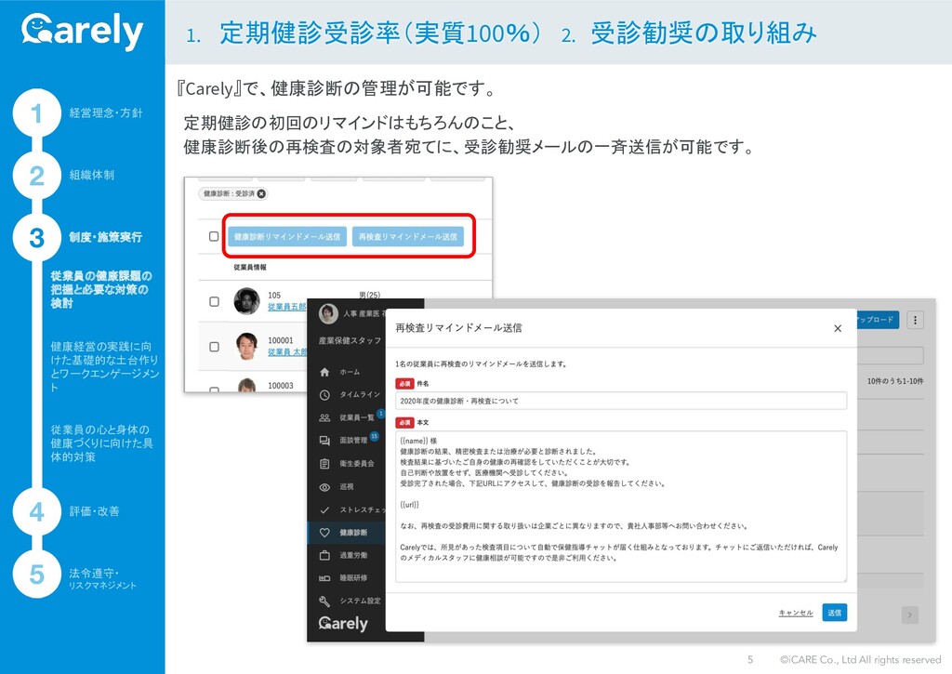
Task: Click 再検査リマインドメール送信 button
Action: click(x=408, y=237)
